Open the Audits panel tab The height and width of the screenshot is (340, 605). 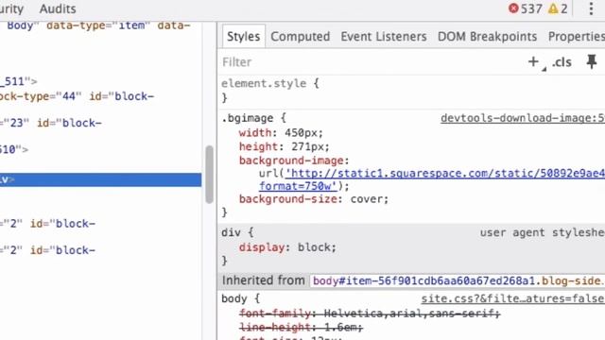(58, 8)
